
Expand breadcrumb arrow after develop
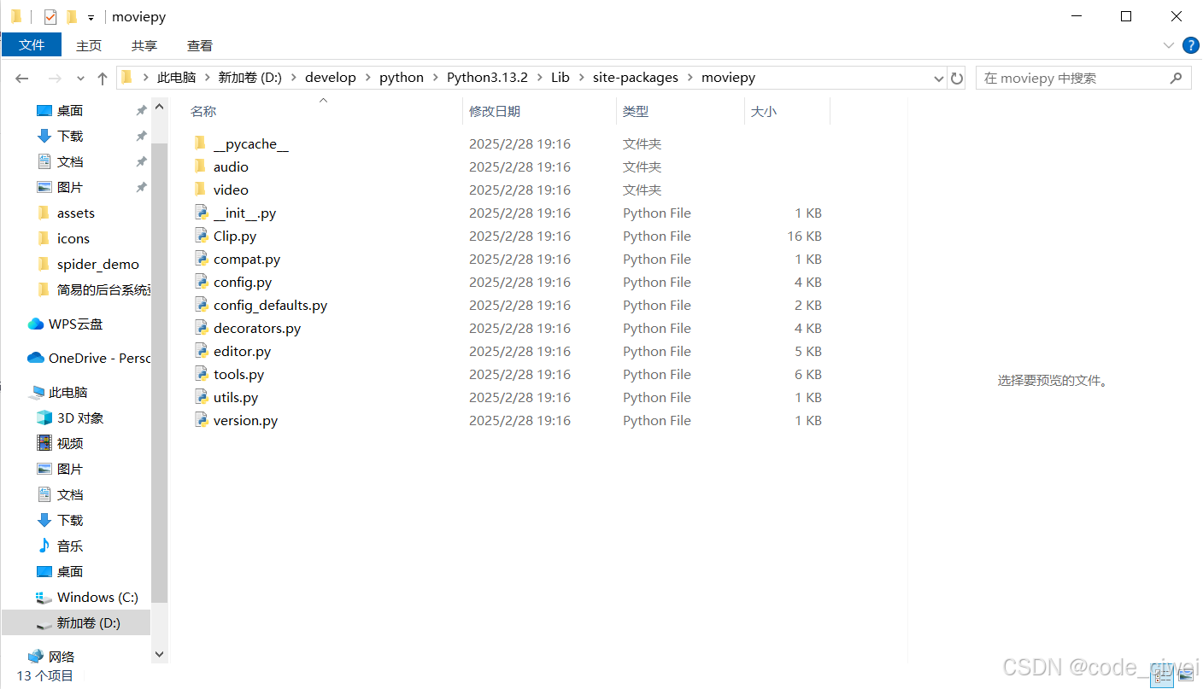[x=367, y=77]
